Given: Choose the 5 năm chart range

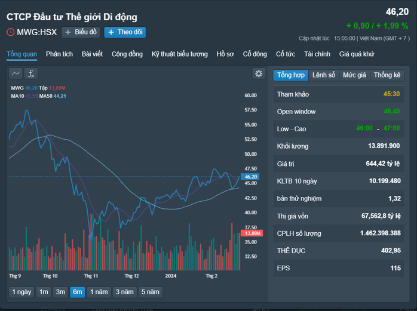Looking at the screenshot, I should [151, 292].
